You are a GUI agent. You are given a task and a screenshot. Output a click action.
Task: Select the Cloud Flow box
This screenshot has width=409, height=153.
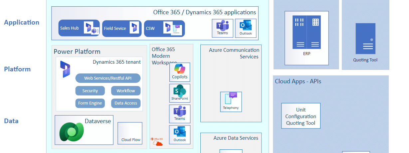click(x=130, y=133)
